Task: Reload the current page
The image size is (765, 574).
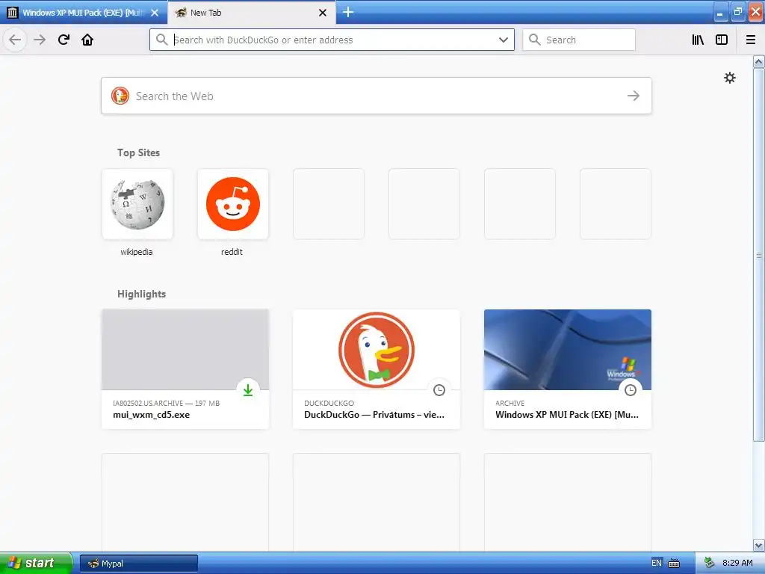Action: [x=64, y=40]
